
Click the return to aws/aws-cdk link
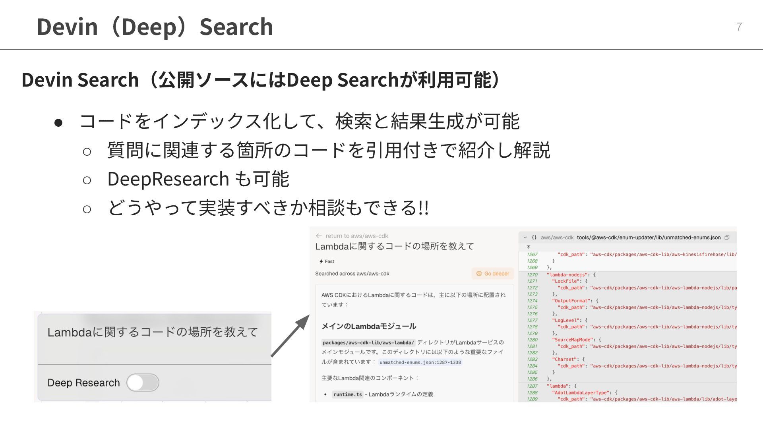[x=356, y=236]
